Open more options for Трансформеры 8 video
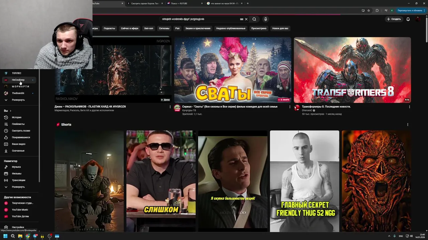The height and width of the screenshot is (240, 428). pyautogui.click(x=410, y=107)
